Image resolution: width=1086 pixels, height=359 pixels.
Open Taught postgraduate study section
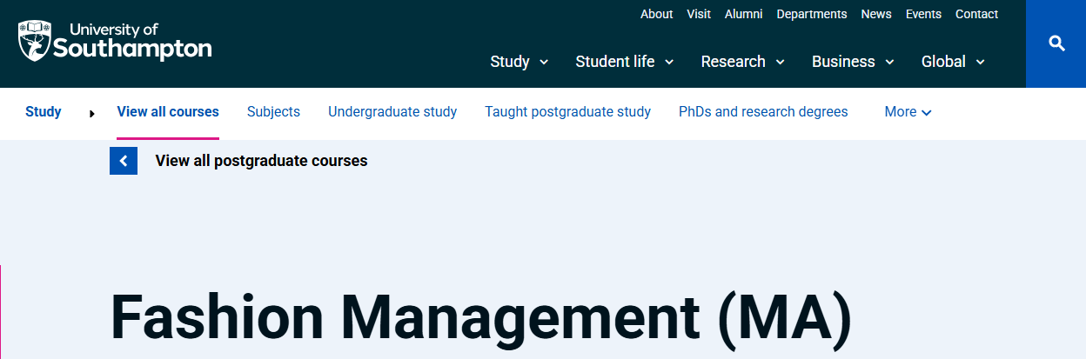(x=567, y=112)
